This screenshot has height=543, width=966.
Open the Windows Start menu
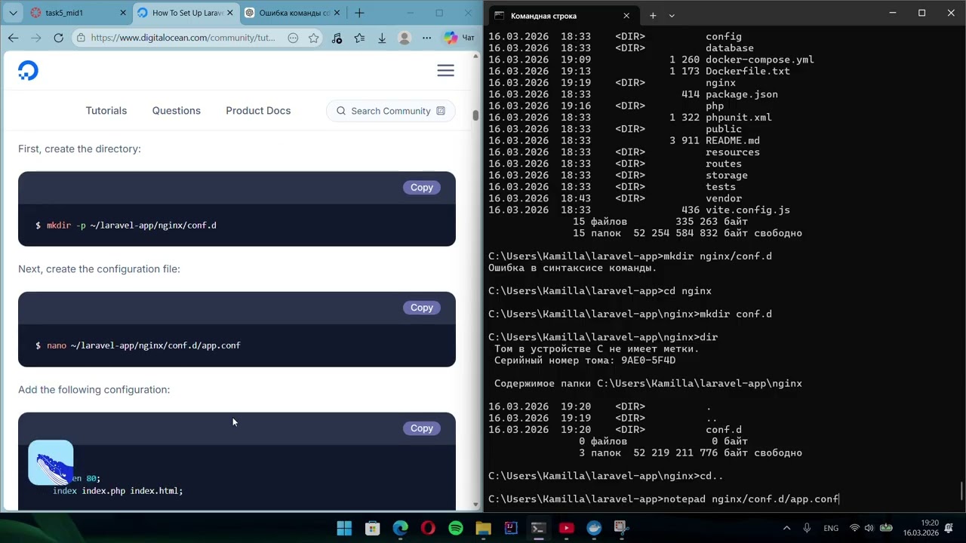coord(344,528)
